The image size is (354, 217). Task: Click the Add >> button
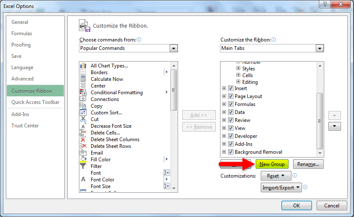(x=199, y=115)
